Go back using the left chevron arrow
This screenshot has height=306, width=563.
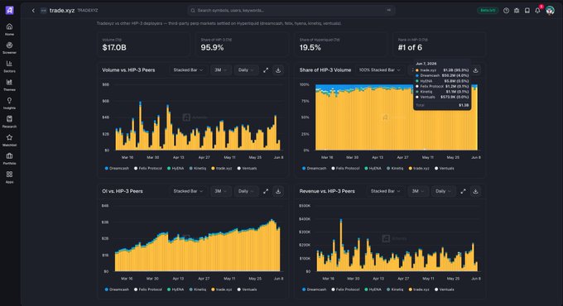pos(33,11)
